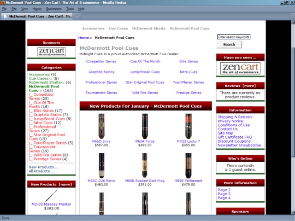Click the M66D Envy cue thumbnail
The width and height of the screenshot is (295, 221).
(x=101, y=126)
